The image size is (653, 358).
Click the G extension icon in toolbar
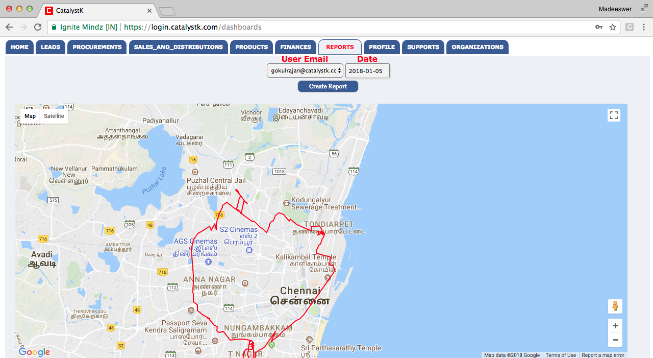630,27
